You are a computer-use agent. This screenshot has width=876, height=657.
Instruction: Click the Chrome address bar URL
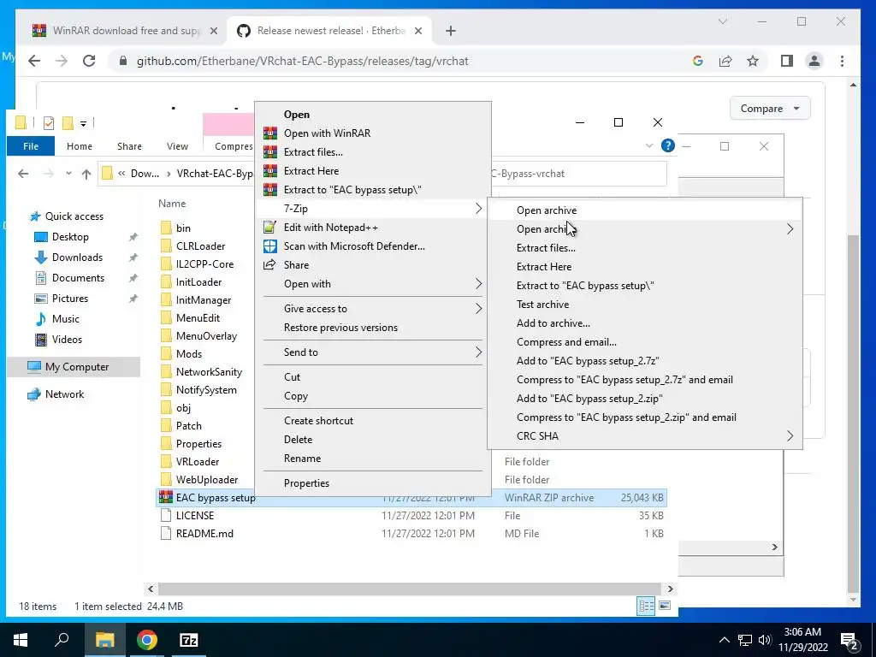[302, 61]
